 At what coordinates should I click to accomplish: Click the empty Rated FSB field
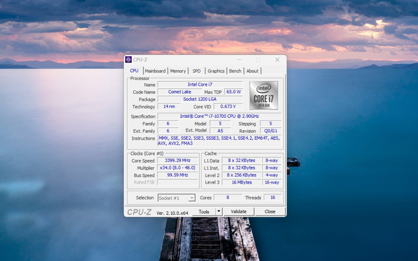pos(178,182)
